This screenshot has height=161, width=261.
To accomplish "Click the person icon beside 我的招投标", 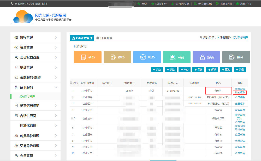I will [173, 4].
